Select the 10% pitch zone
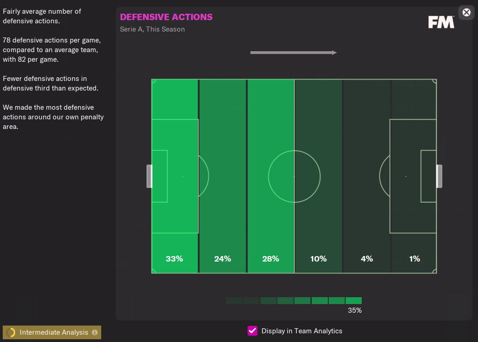The width and height of the screenshot is (478, 342). tap(318, 176)
